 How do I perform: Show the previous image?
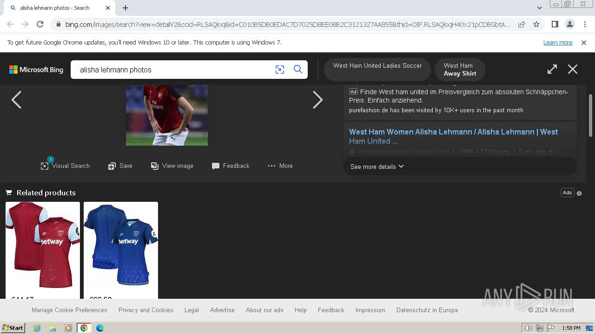(16, 100)
